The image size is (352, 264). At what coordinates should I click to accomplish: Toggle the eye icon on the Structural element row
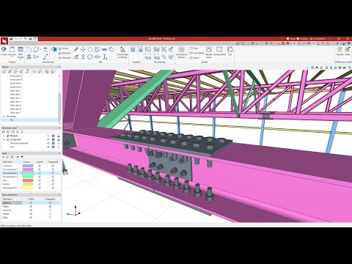pyautogui.click(x=48, y=143)
